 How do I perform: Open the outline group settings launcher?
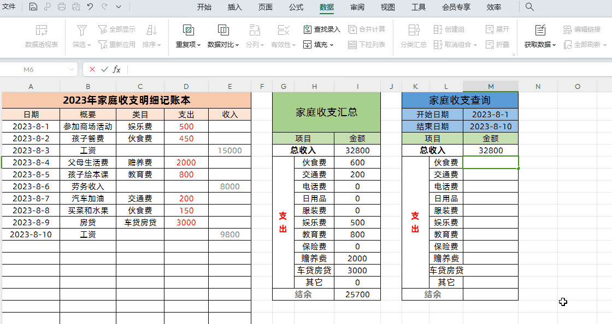513,54
